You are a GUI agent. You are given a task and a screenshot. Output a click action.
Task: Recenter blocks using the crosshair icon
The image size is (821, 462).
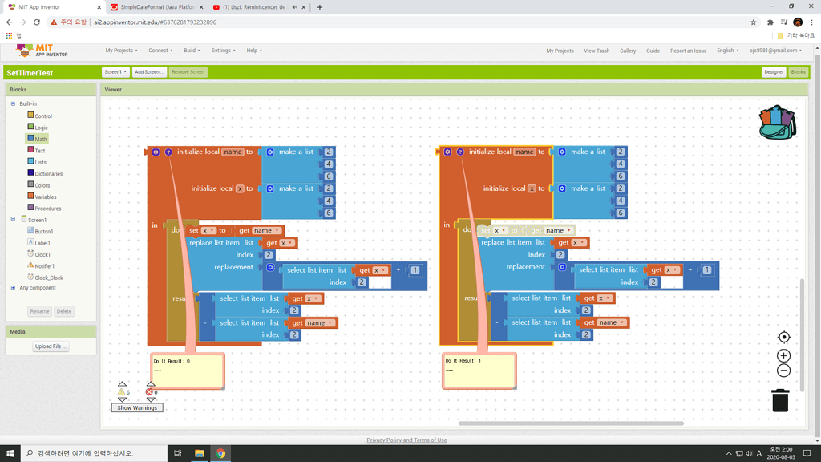(x=783, y=338)
